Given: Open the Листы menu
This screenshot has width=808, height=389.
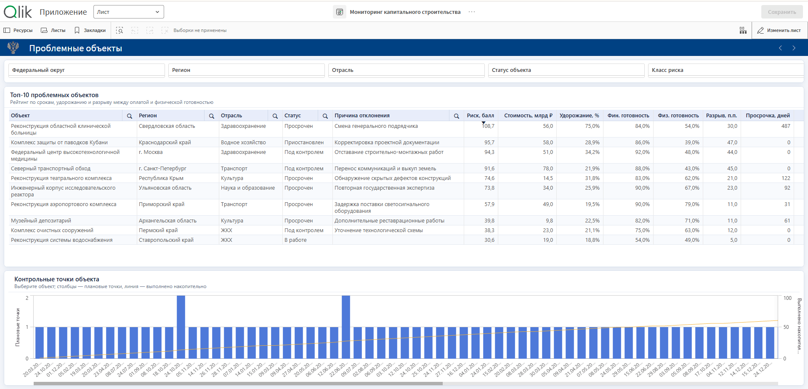Looking at the screenshot, I should [53, 30].
